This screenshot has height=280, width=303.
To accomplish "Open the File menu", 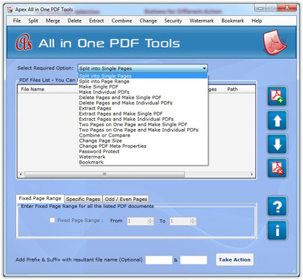I will click(x=17, y=20).
